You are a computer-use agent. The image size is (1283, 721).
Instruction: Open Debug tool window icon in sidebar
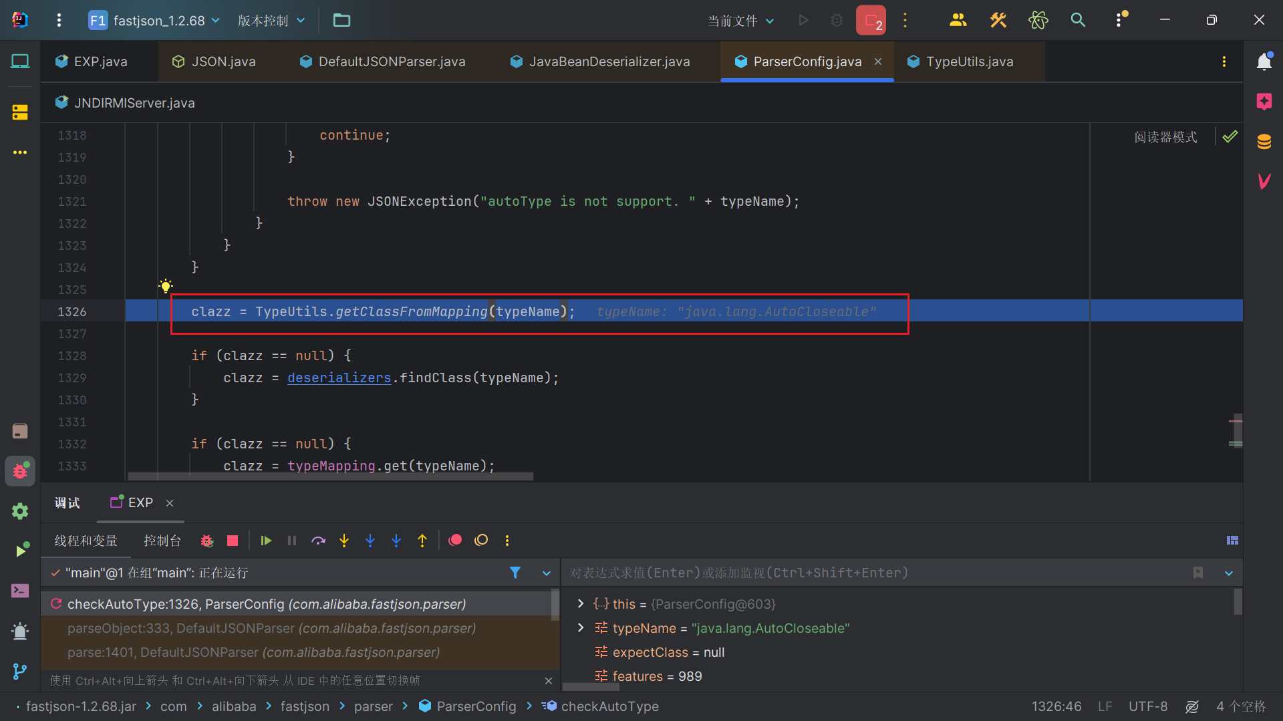coord(20,471)
